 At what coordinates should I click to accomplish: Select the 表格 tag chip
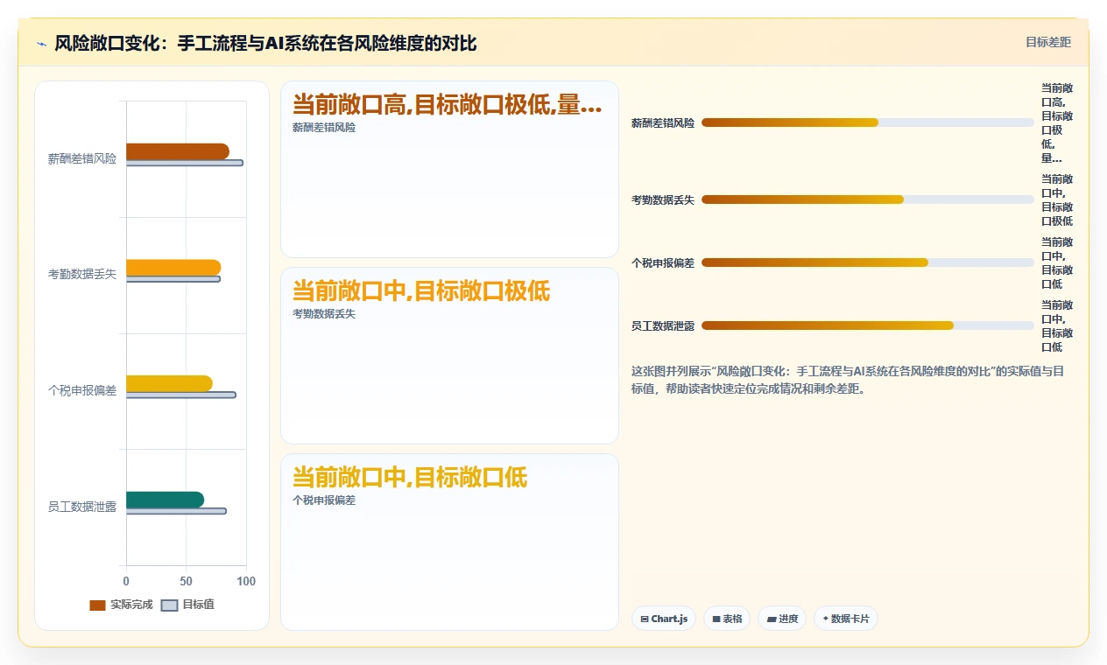click(727, 619)
